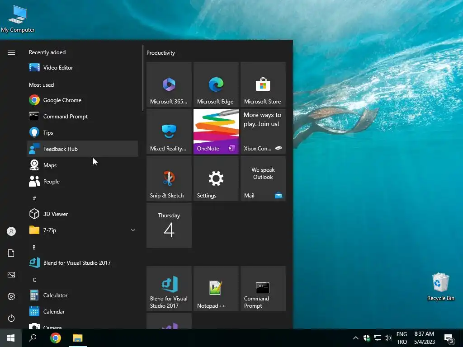
Task: Open Command Prompt in Most used list
Action: (83, 116)
